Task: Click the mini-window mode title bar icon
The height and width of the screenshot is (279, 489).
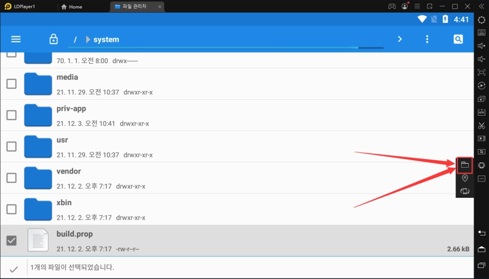Action: tap(430, 6)
